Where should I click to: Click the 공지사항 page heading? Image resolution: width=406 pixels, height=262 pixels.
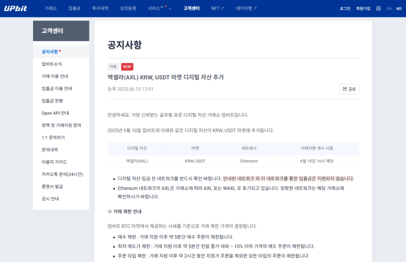125,45
